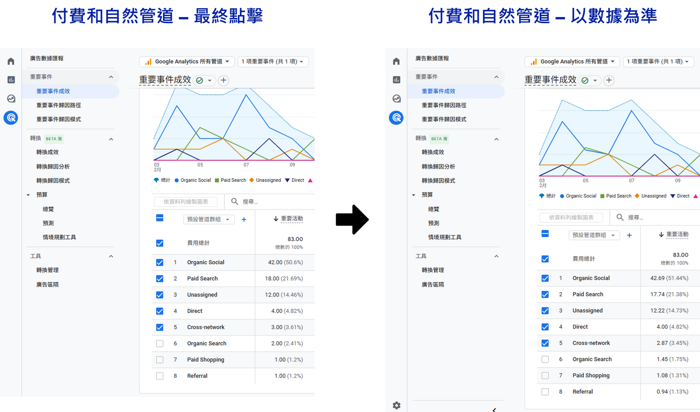The width and height of the screenshot is (700, 412).
Task: Collapse the sidebar using the bottom chevron
Action: (x=494, y=410)
